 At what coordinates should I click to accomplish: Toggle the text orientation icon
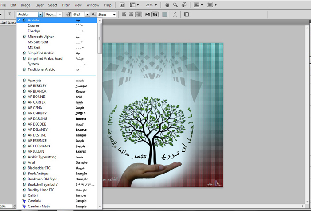(x=9, y=14)
